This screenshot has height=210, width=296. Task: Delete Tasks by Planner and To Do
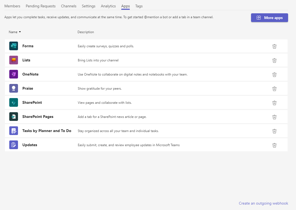[x=274, y=131]
